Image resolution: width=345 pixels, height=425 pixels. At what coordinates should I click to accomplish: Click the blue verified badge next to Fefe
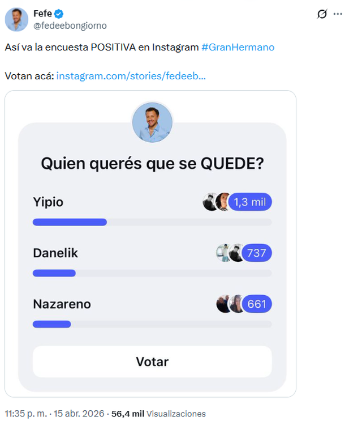tap(60, 14)
